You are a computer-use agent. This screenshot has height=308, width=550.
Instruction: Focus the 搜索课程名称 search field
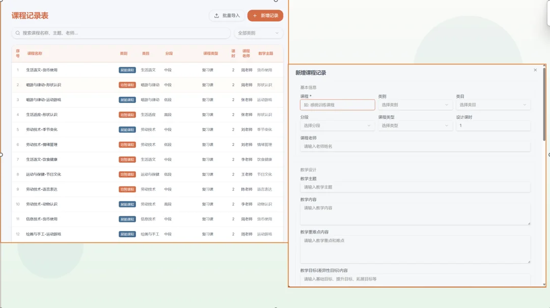[121, 33]
